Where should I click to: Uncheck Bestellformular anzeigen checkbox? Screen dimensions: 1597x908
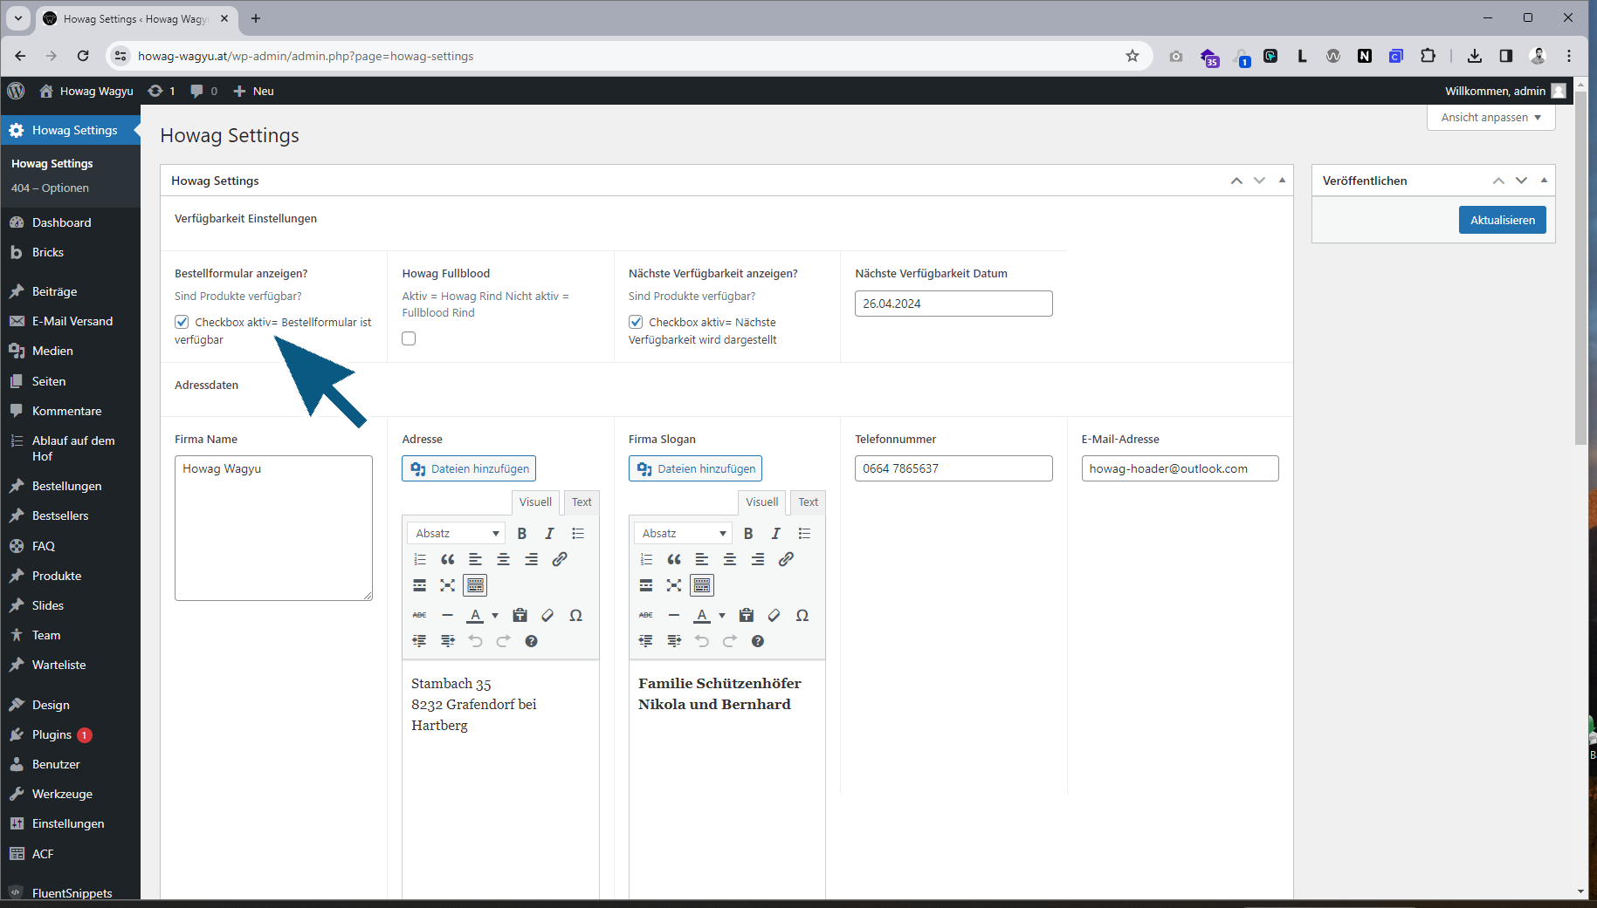pyautogui.click(x=182, y=322)
